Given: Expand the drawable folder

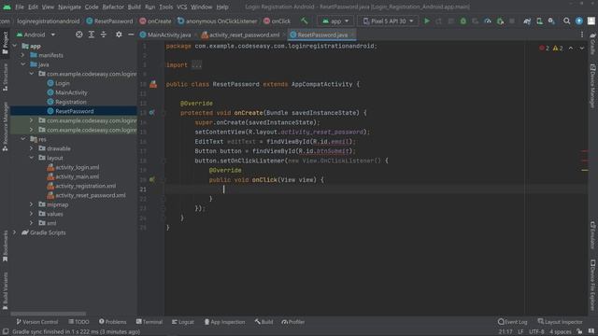Looking at the screenshot, I should (31, 148).
